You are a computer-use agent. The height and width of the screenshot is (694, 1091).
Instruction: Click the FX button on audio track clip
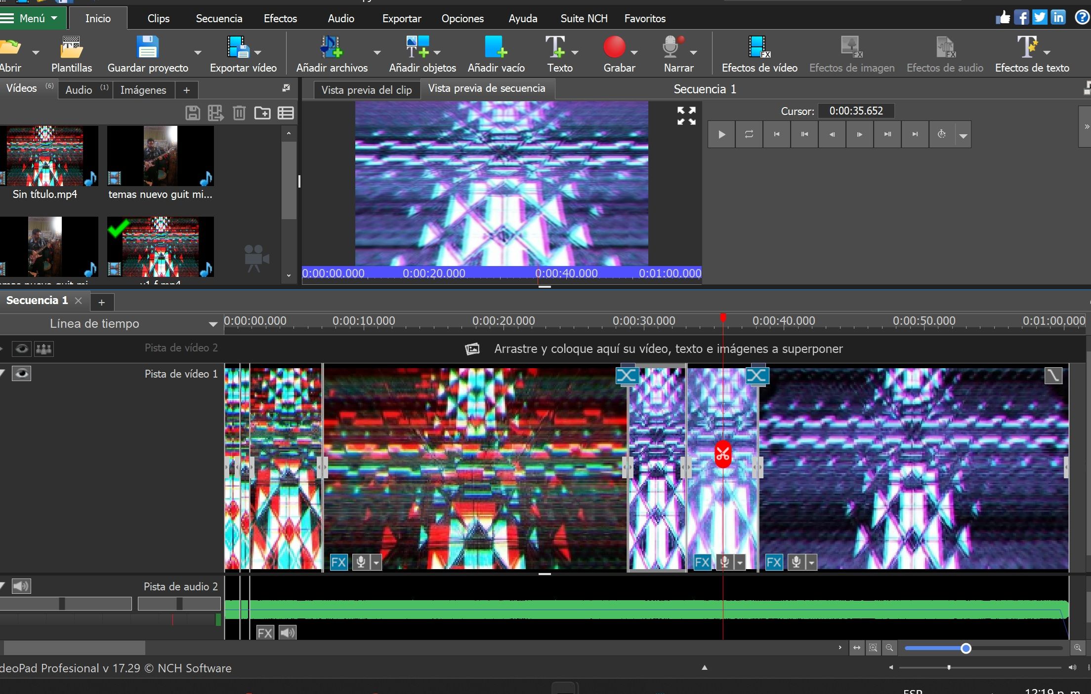[265, 632]
